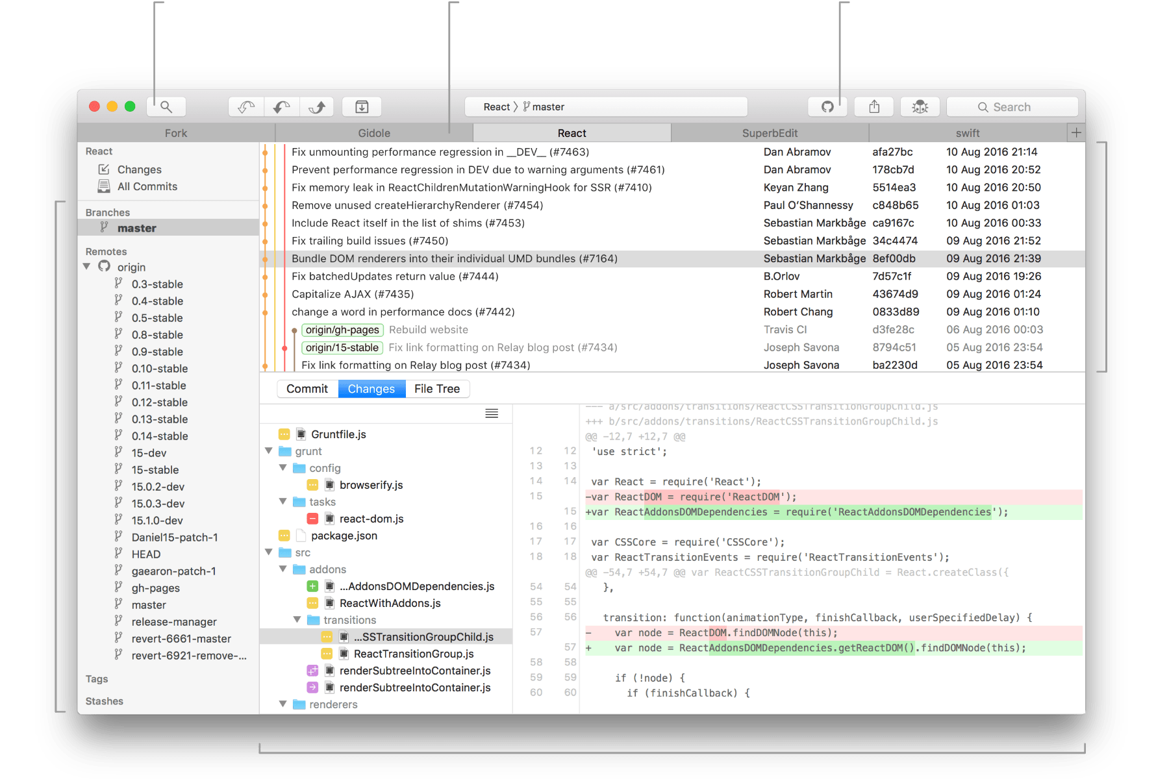Image resolution: width=1156 pixels, height=779 pixels.
Task: Open the Stashes sidebar section
Action: [104, 700]
